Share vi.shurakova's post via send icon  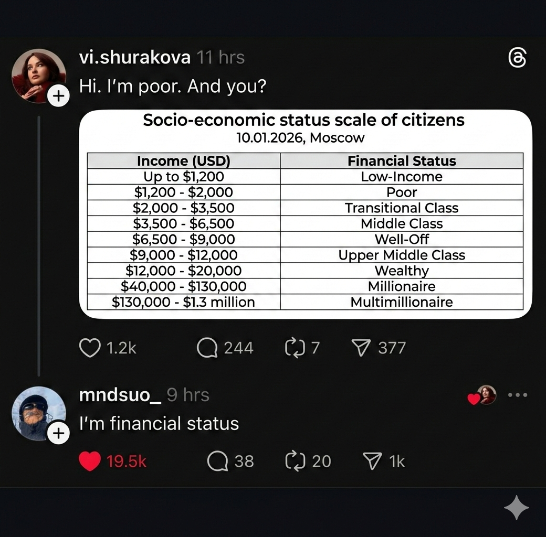[x=361, y=348]
